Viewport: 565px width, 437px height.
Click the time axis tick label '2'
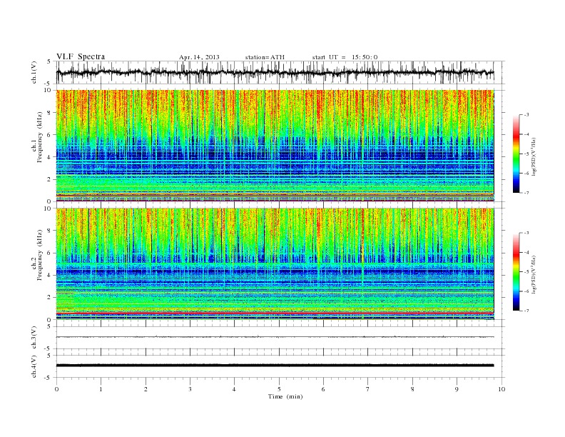point(146,389)
